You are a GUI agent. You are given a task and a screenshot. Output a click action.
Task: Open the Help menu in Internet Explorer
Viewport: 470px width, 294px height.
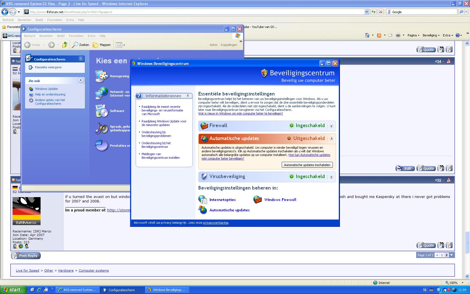point(81,20)
